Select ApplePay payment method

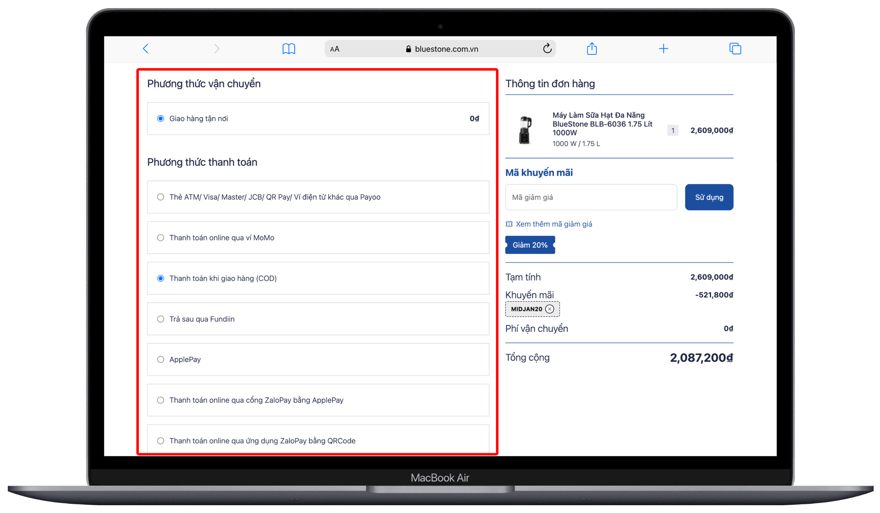[x=161, y=359]
